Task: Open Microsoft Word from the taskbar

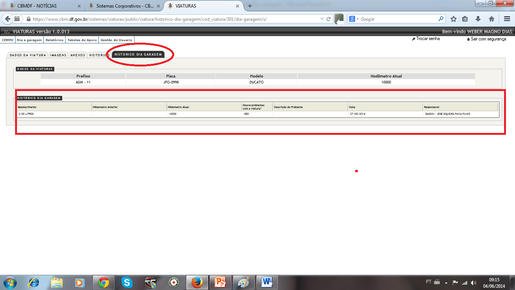Action: [267, 282]
